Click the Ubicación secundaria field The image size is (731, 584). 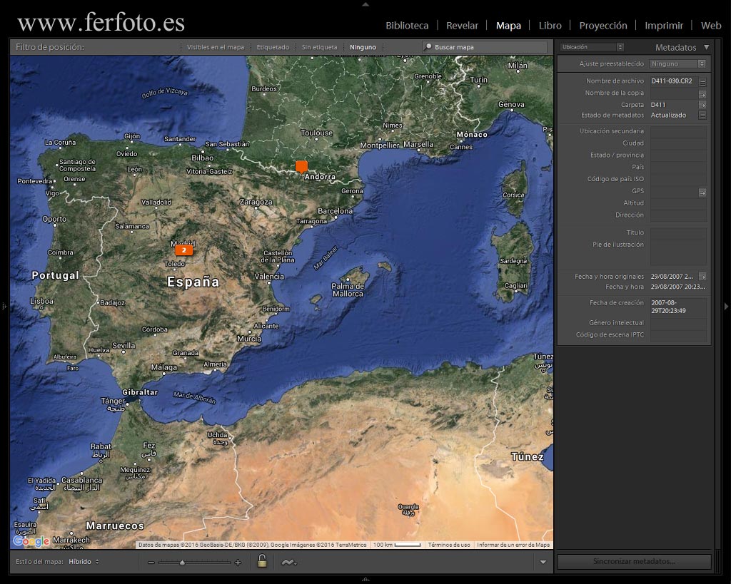[678, 132]
